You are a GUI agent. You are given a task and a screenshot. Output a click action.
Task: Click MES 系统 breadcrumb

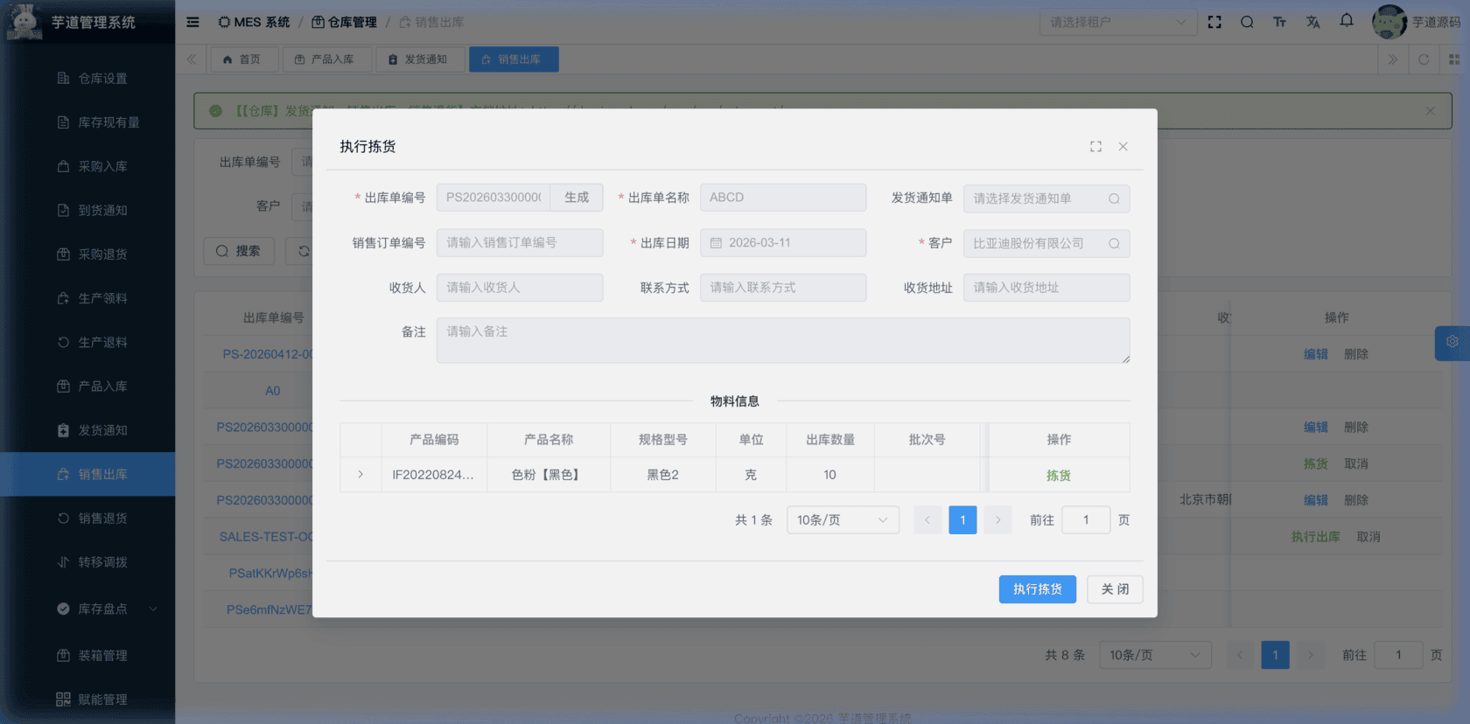(254, 22)
